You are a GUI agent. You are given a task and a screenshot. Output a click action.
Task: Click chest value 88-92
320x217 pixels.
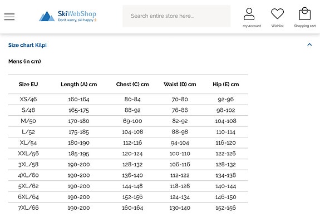coord(132,110)
